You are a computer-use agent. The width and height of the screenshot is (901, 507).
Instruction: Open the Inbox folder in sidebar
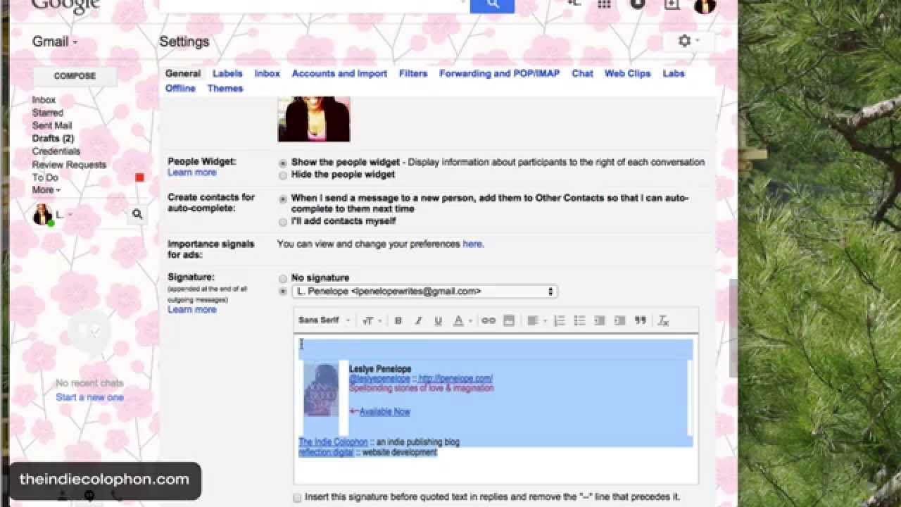click(x=44, y=100)
